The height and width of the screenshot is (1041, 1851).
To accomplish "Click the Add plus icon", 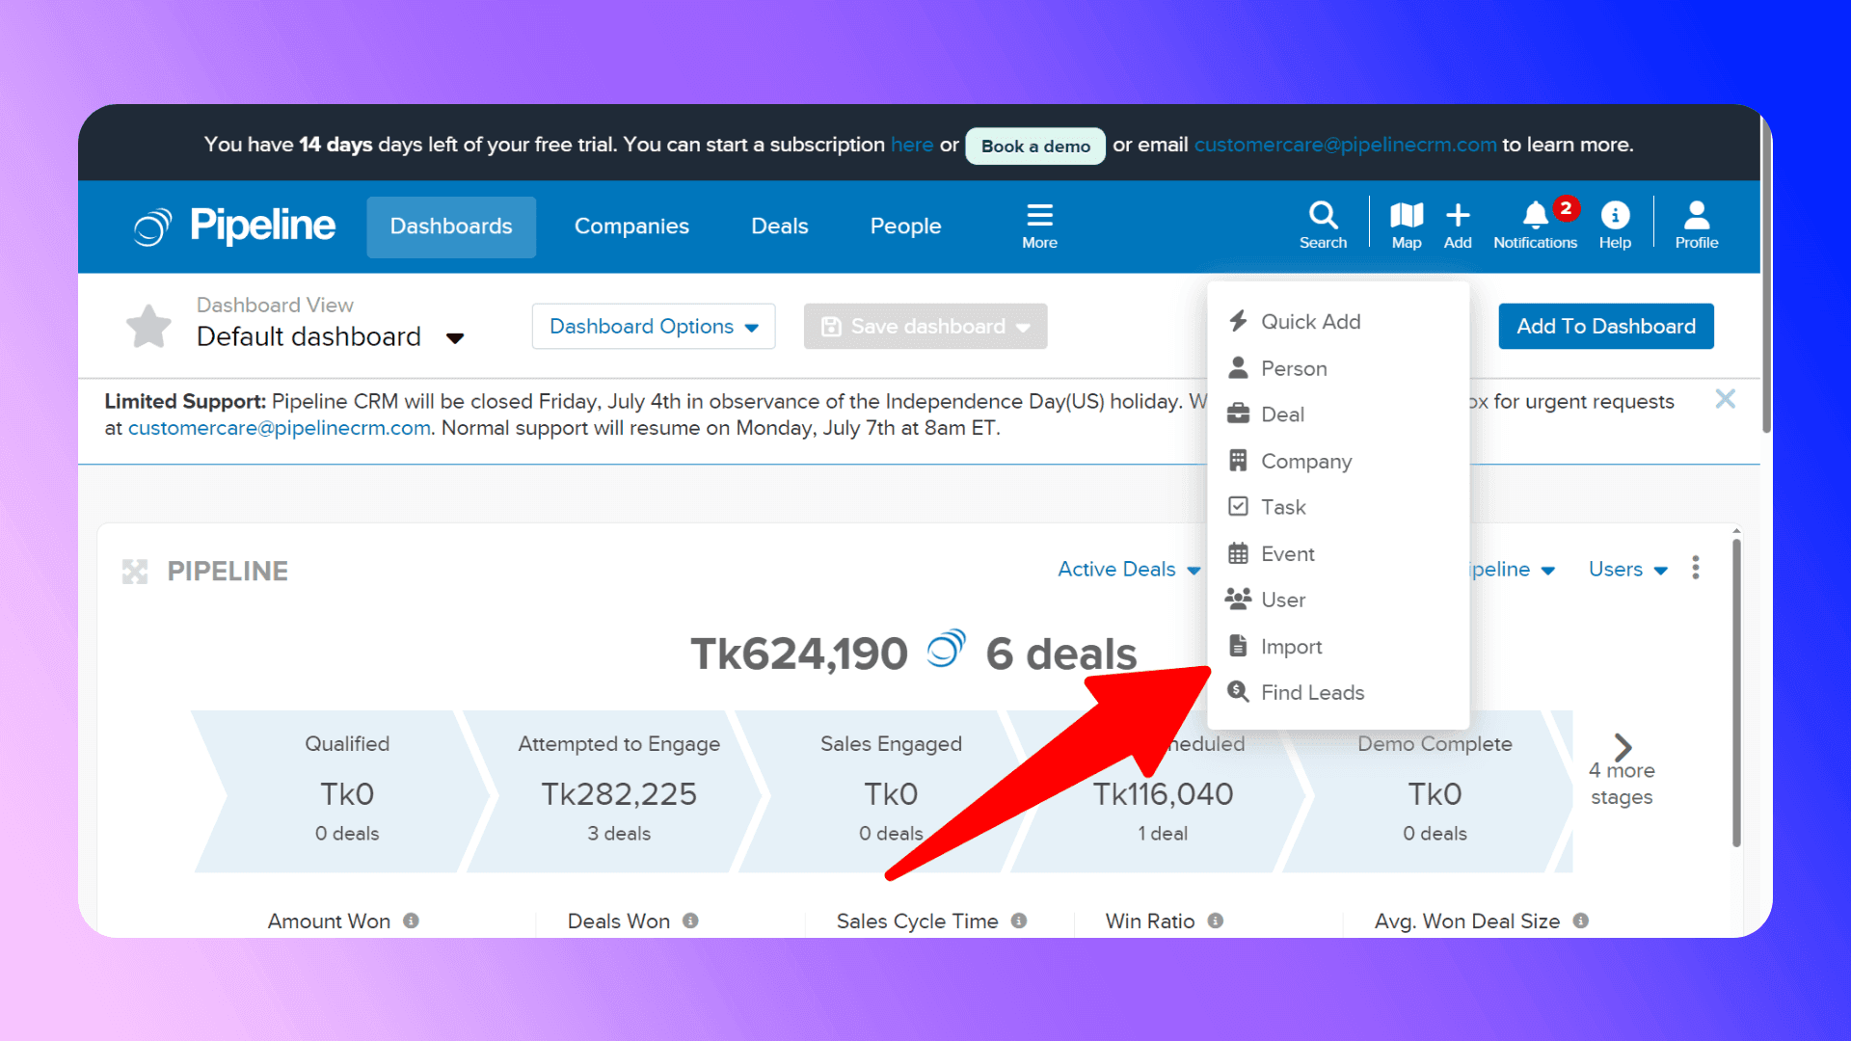I will (x=1458, y=226).
